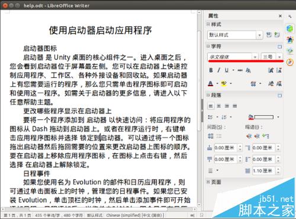This screenshot has width=296, height=219.
Task: Open the 三号 font size dropdown
Action: pos(279,57)
